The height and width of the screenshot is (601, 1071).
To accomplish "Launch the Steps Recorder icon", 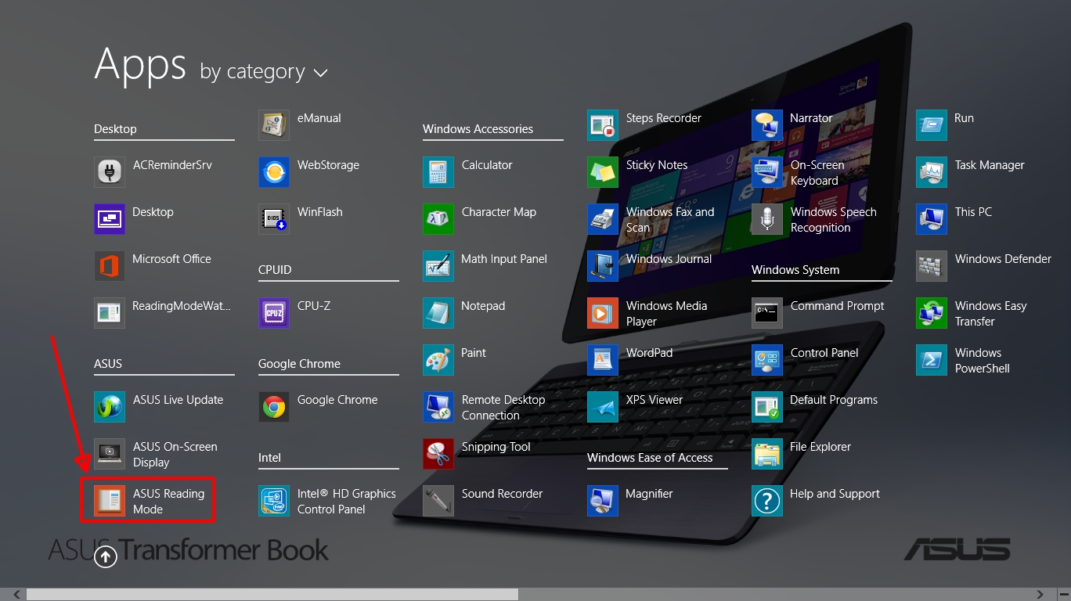I will click(x=603, y=125).
